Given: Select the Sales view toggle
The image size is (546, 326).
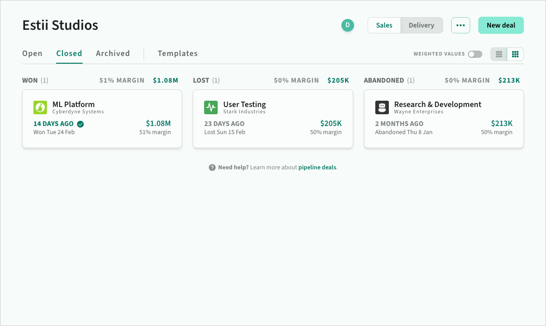Looking at the screenshot, I should [x=384, y=25].
